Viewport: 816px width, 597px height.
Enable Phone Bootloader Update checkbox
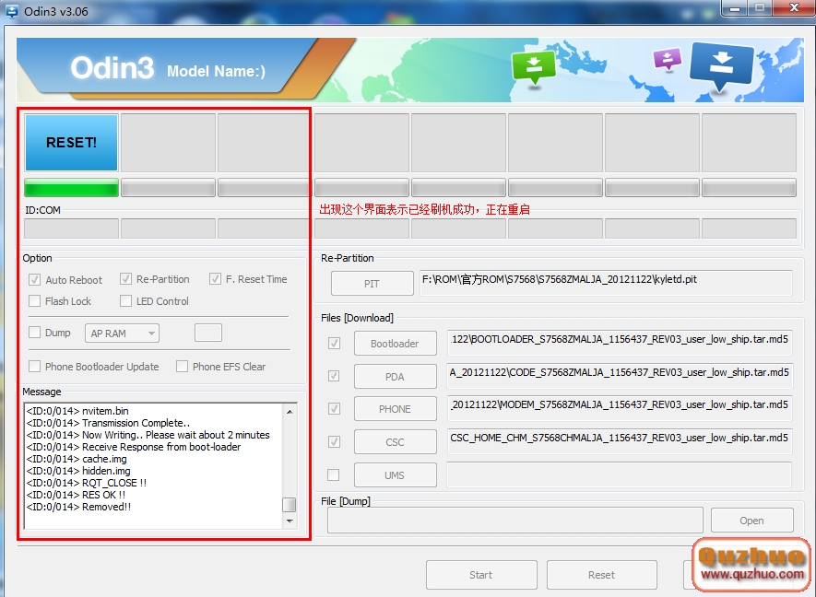point(34,367)
